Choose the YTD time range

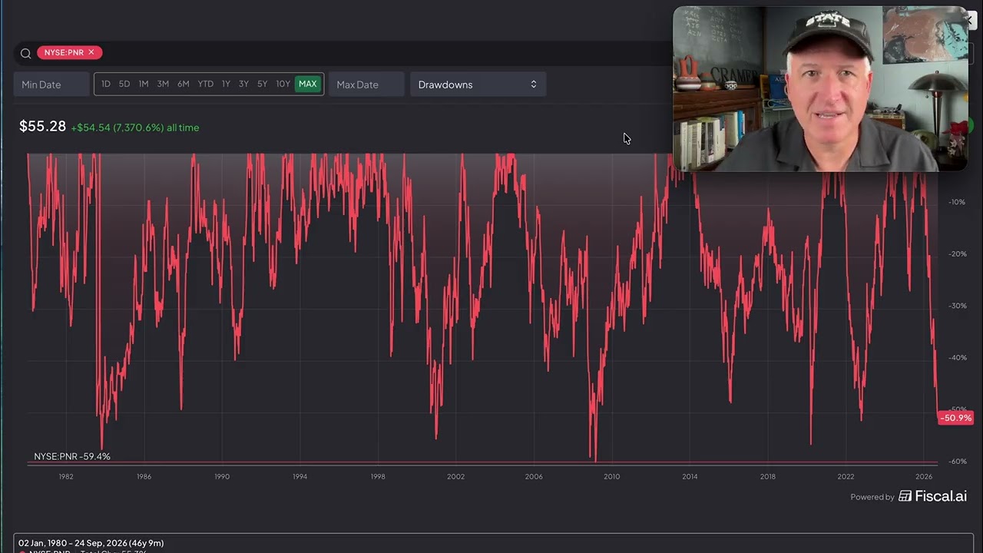point(206,84)
